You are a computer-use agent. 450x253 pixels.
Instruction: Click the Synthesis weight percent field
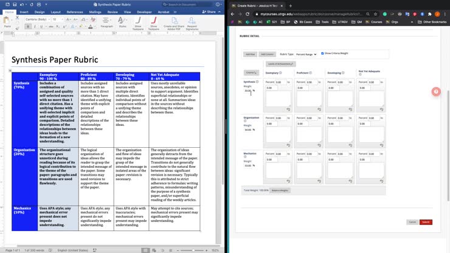(247, 91)
